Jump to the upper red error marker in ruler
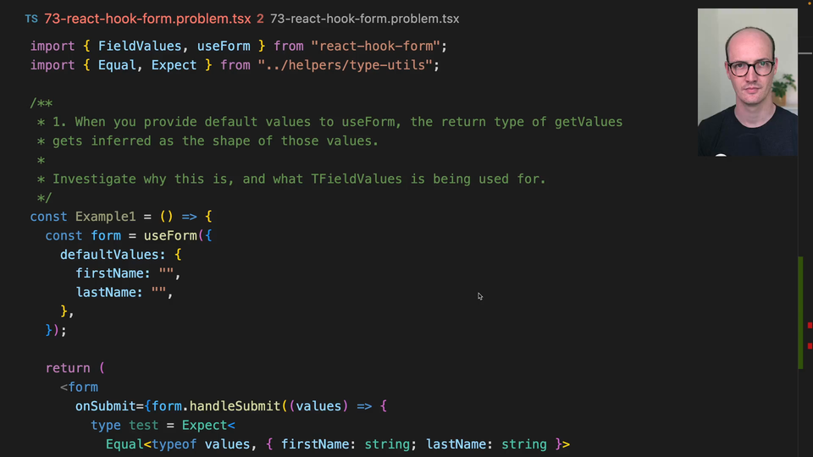The height and width of the screenshot is (457, 813). tap(810, 325)
